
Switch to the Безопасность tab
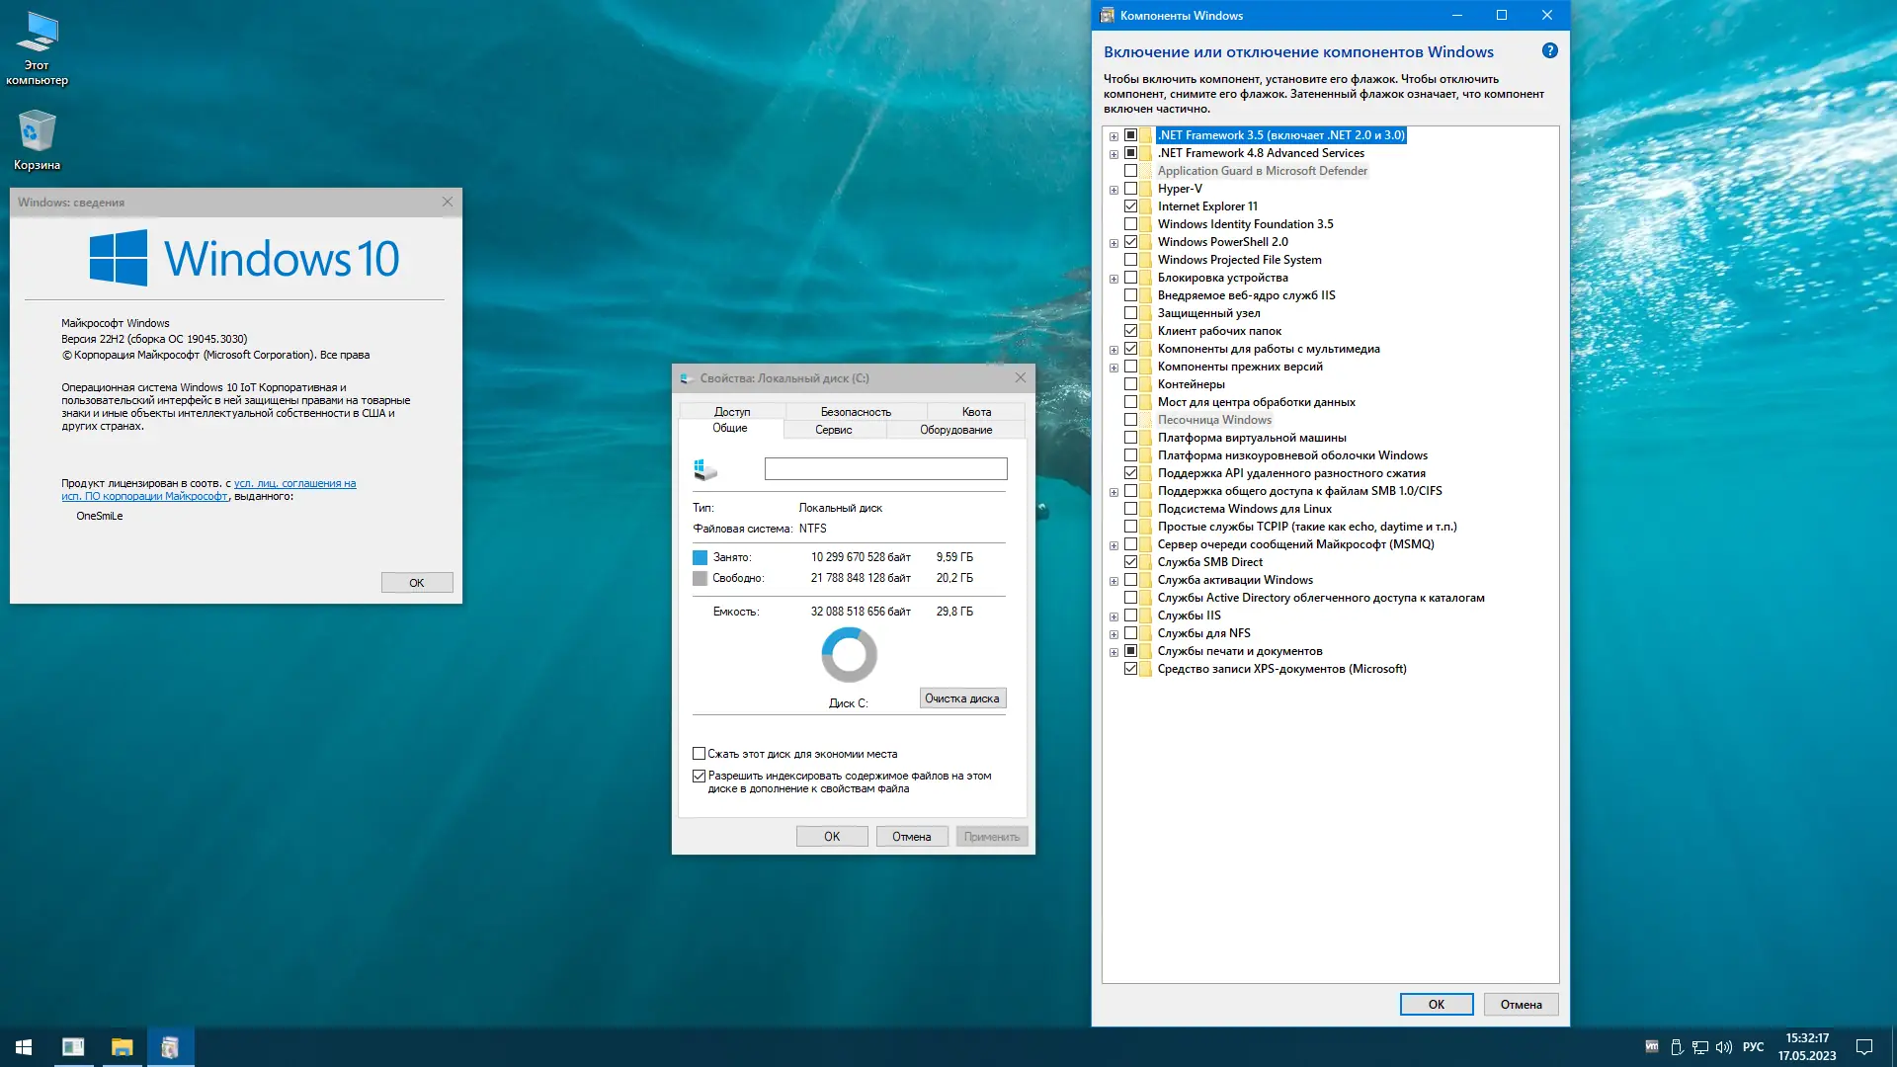(x=855, y=412)
